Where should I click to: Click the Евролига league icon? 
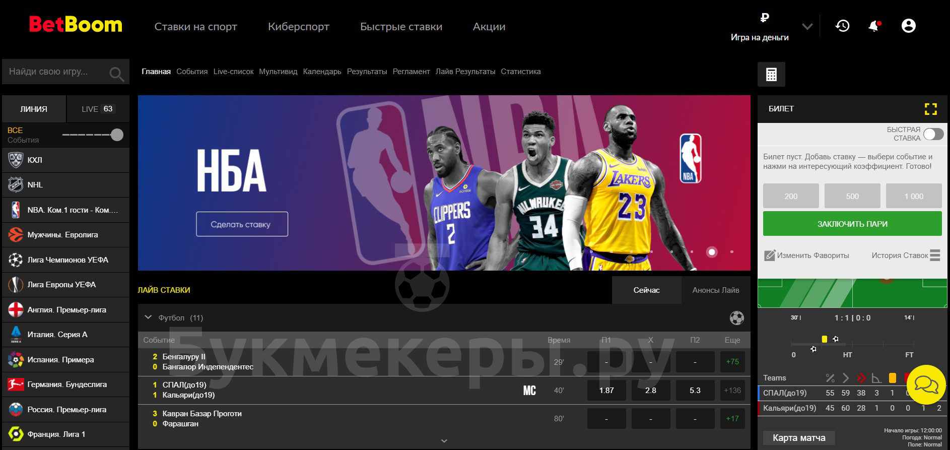(x=16, y=235)
